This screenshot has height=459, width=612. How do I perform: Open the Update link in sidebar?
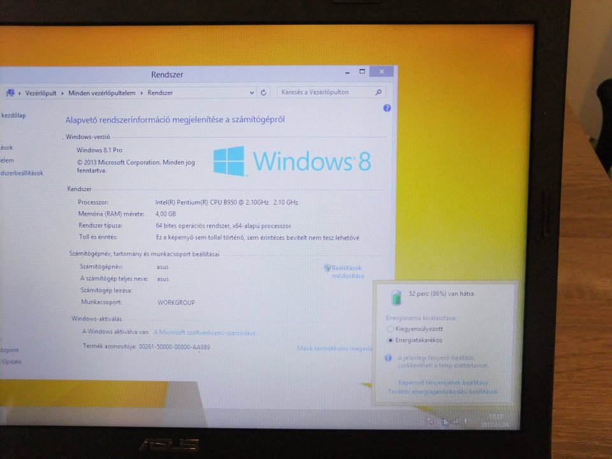point(11,362)
